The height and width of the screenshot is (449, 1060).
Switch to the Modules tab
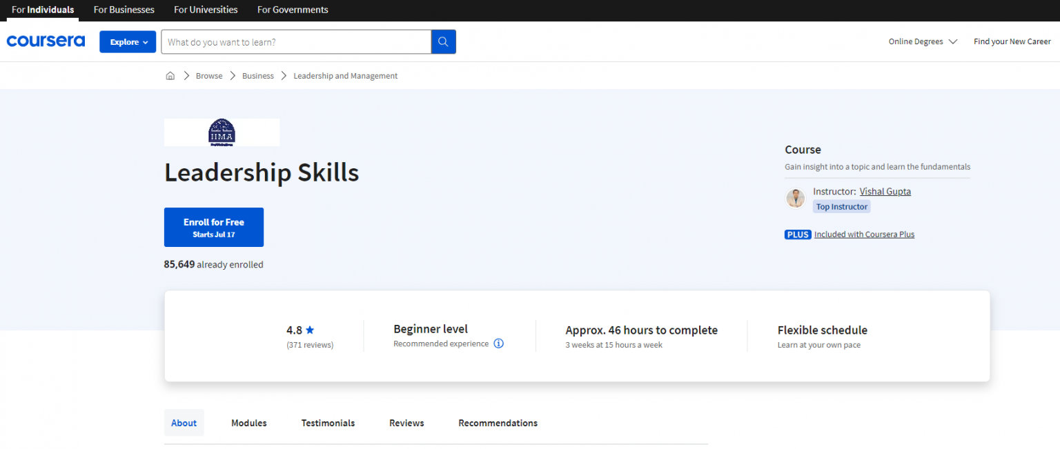coord(248,423)
